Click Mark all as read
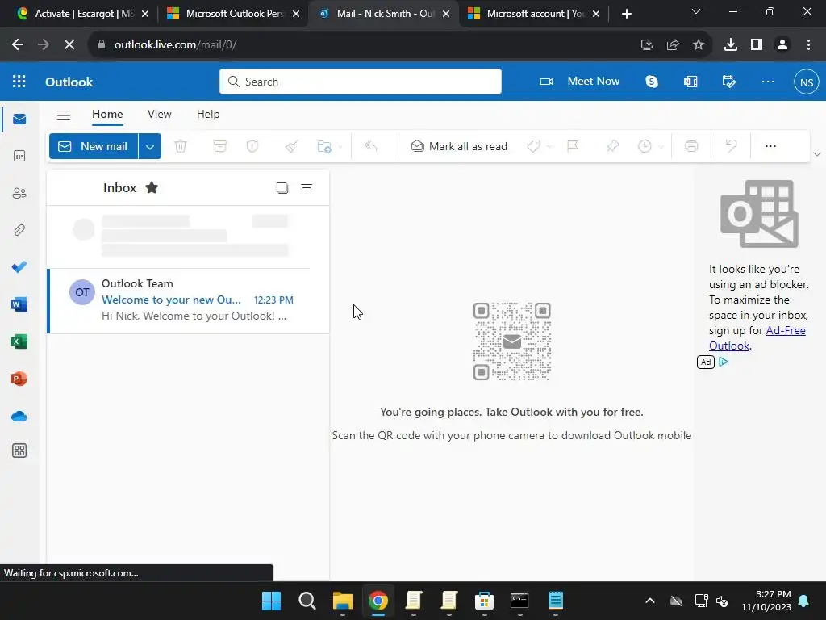The height and width of the screenshot is (620, 826). point(459,146)
